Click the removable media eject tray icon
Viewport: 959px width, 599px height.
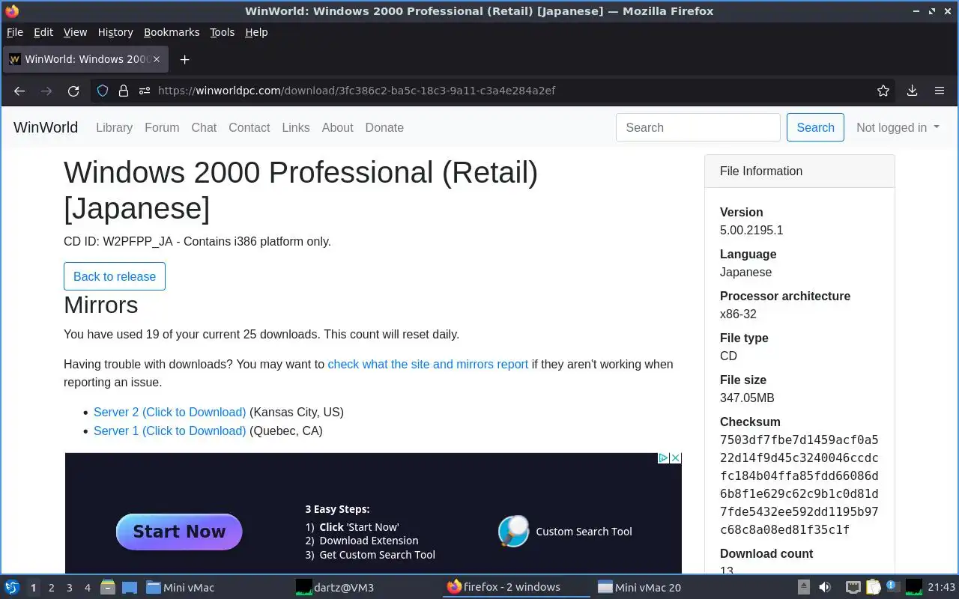tap(803, 587)
